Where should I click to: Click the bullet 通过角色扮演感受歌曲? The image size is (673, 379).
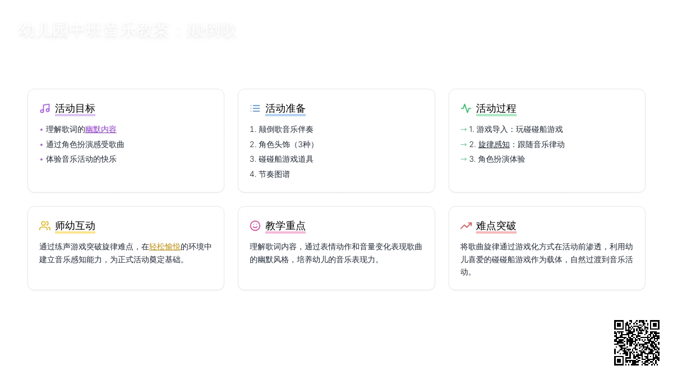pos(85,144)
